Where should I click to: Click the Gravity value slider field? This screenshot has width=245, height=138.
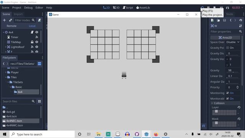click(x=233, y=71)
